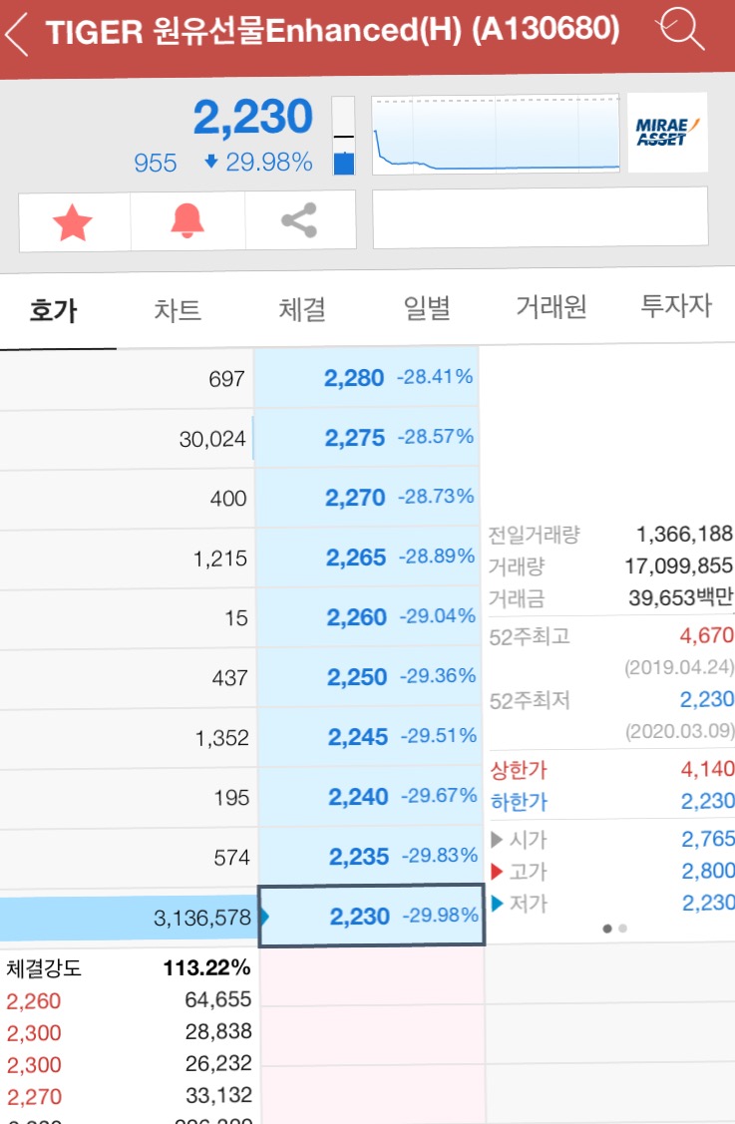Viewport: 735px width, 1124px height.
Task: Tap the empty box under the mini chart
Action: [540, 217]
